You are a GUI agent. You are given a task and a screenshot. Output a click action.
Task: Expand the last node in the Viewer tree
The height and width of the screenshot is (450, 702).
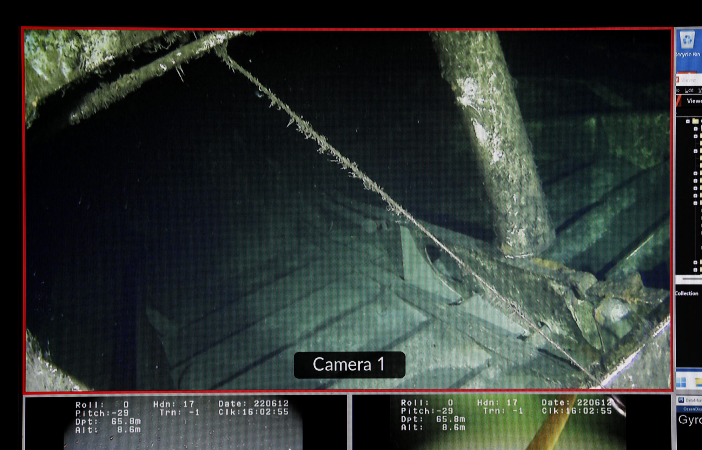click(695, 270)
